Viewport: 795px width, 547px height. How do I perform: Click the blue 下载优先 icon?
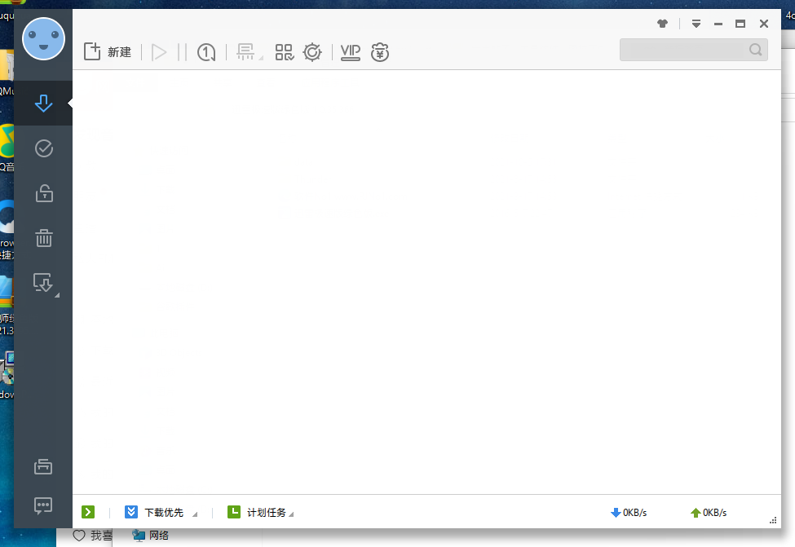[131, 512]
